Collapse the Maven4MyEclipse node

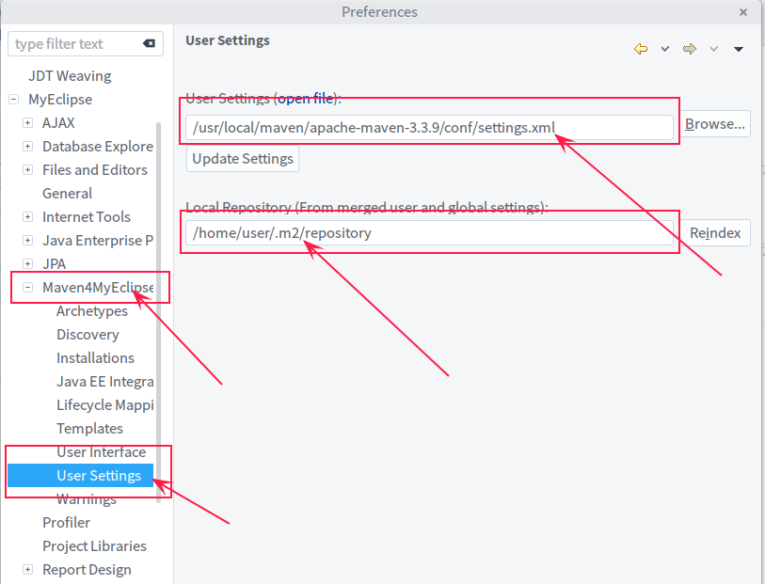(28, 288)
